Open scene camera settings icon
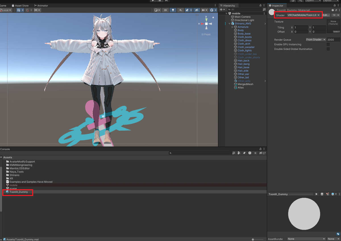 [204, 10]
